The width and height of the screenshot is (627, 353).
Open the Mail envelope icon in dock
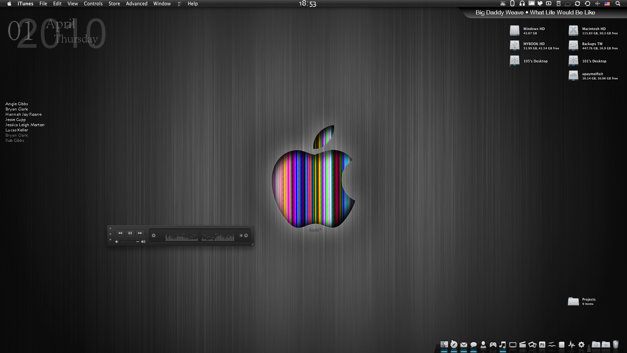click(464, 345)
